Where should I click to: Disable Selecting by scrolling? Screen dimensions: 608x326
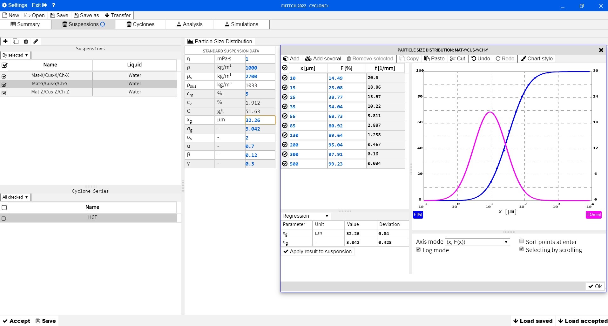point(521,249)
